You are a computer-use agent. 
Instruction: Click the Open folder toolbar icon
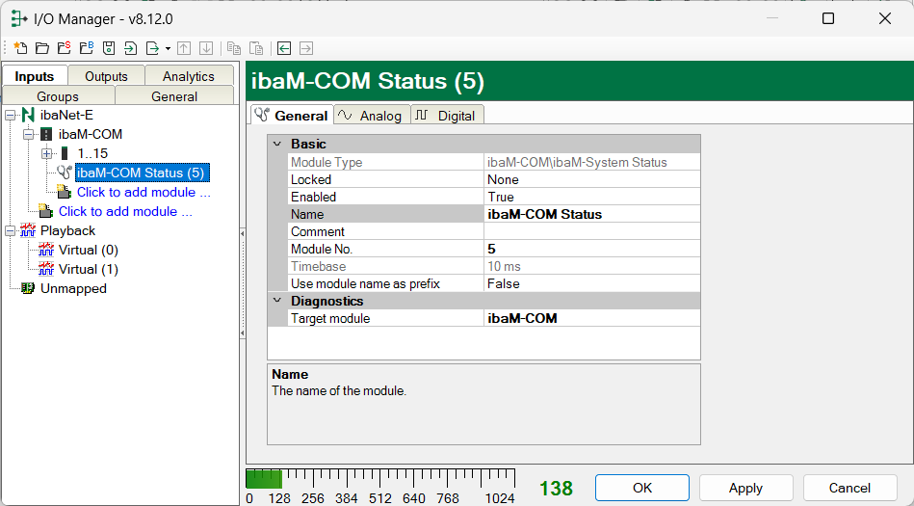pyautogui.click(x=42, y=48)
